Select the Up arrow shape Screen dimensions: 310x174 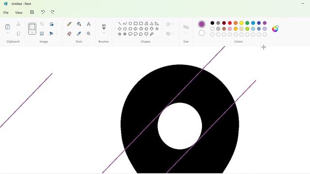(x=146, y=29)
